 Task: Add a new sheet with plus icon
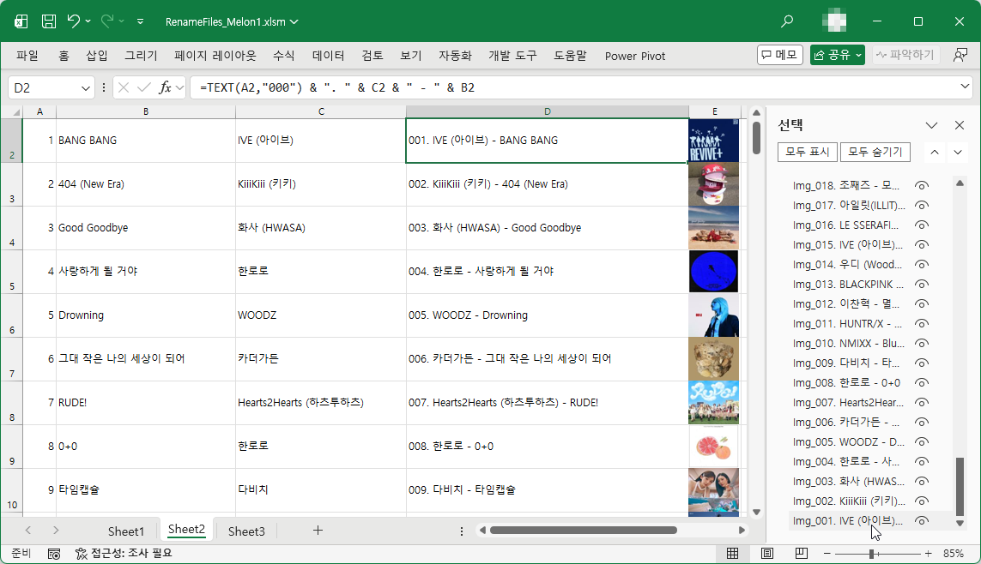coord(318,531)
